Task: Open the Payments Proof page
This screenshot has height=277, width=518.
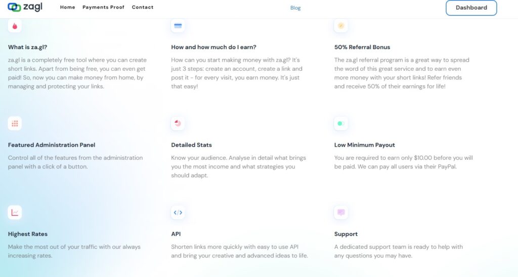Action: pos(103,7)
